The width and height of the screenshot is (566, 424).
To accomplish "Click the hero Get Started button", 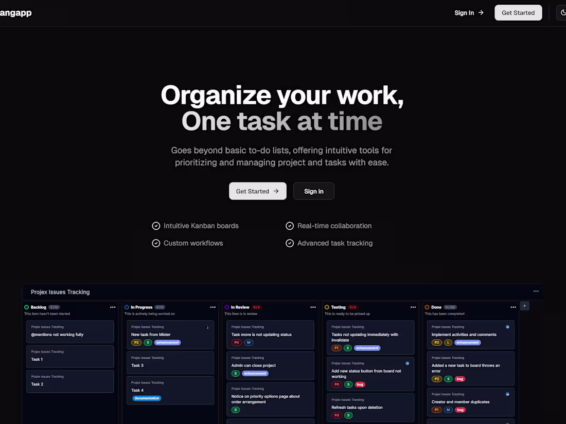I will point(257,191).
